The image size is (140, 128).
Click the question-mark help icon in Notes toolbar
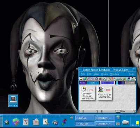point(132,79)
